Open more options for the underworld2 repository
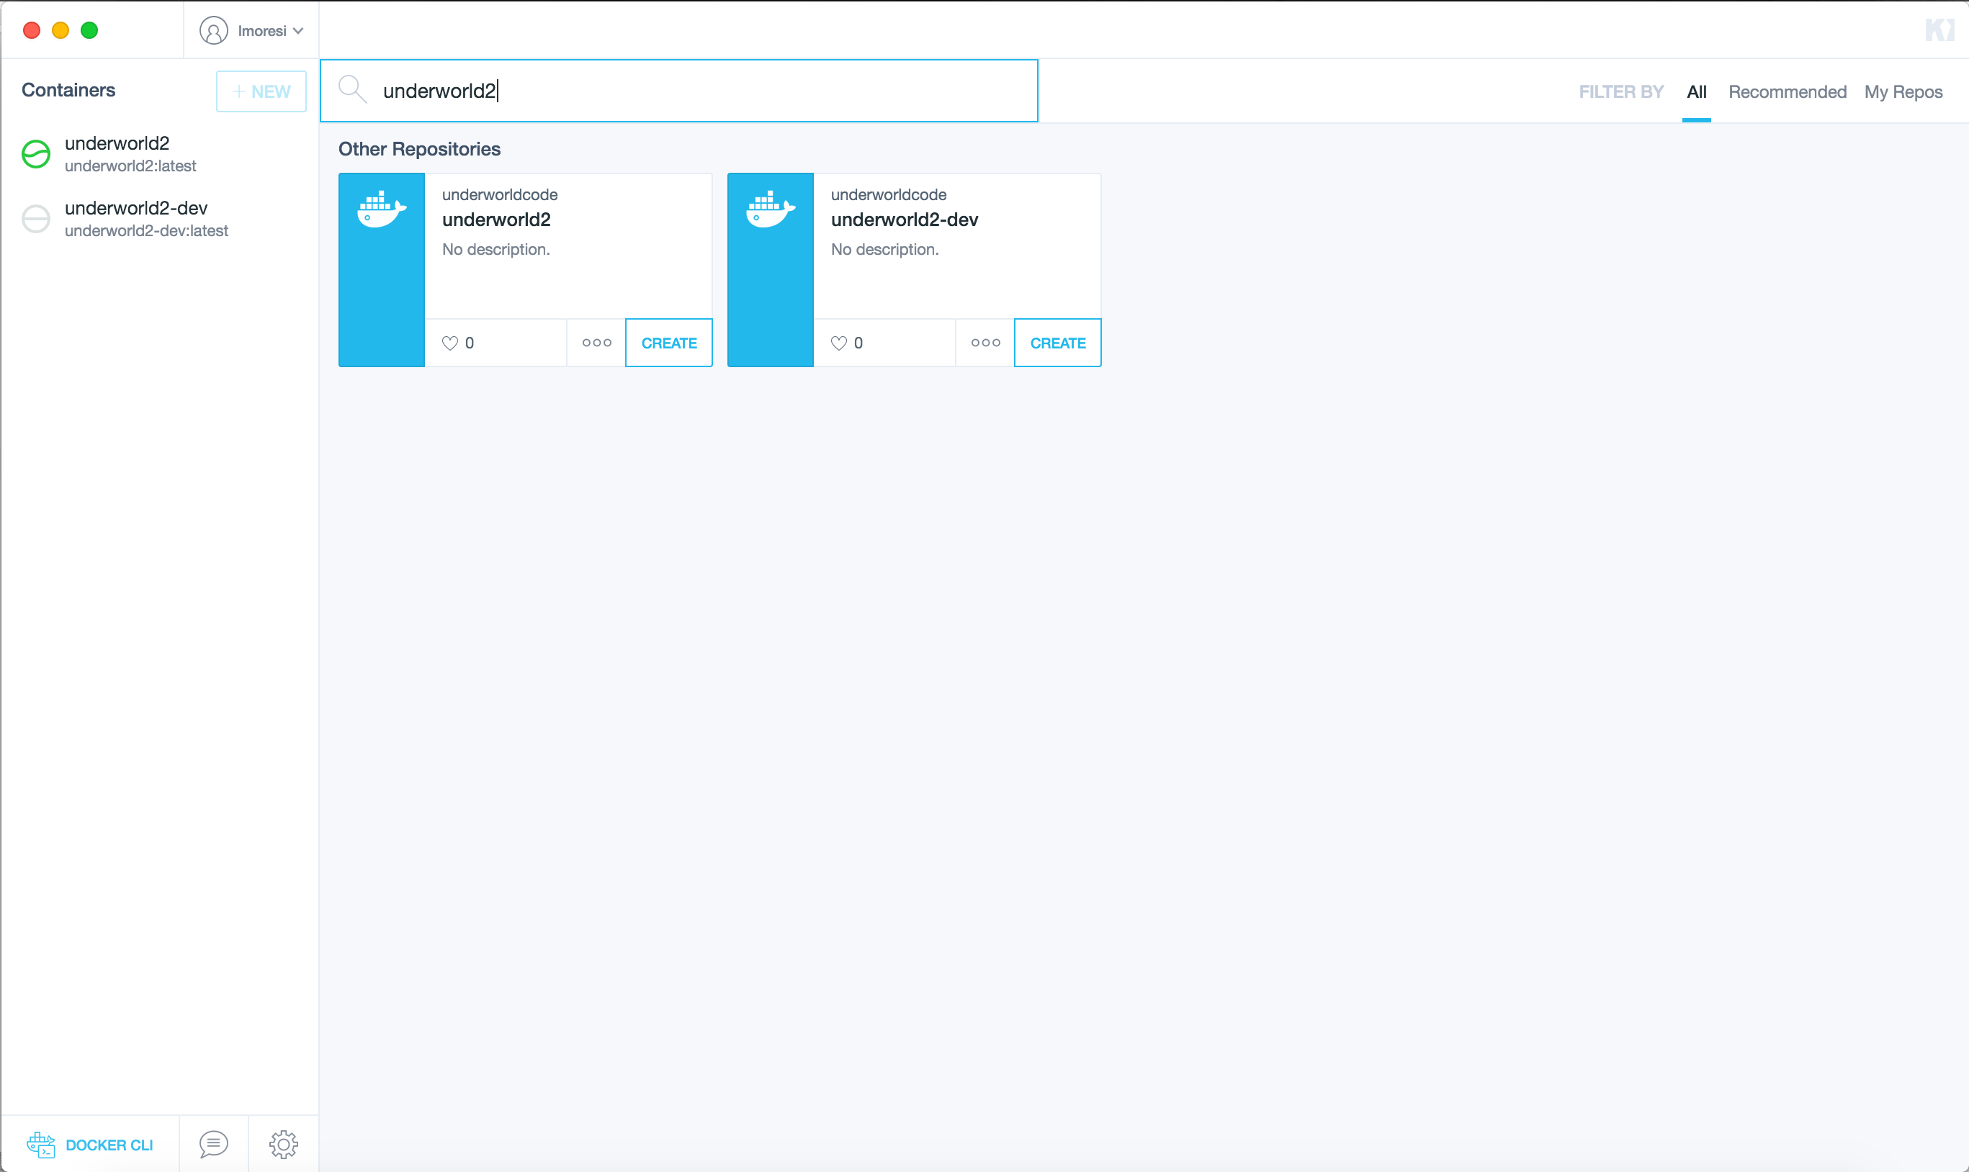Image resolution: width=1969 pixels, height=1172 pixels. (x=596, y=343)
